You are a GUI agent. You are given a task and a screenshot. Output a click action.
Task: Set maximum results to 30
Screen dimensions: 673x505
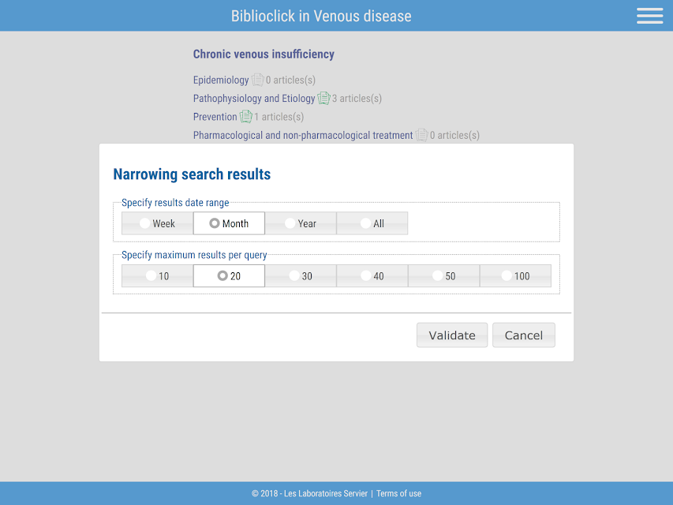(x=301, y=275)
